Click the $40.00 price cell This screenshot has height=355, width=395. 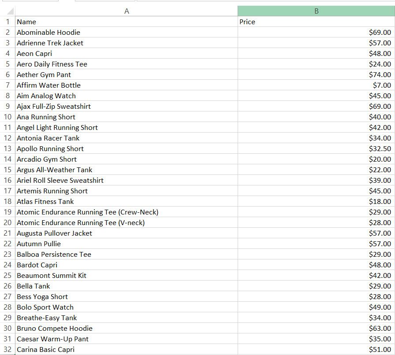click(316, 117)
